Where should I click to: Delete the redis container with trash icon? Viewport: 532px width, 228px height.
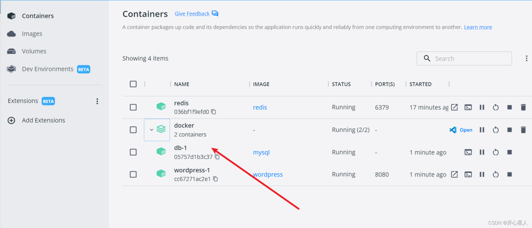[x=523, y=107]
